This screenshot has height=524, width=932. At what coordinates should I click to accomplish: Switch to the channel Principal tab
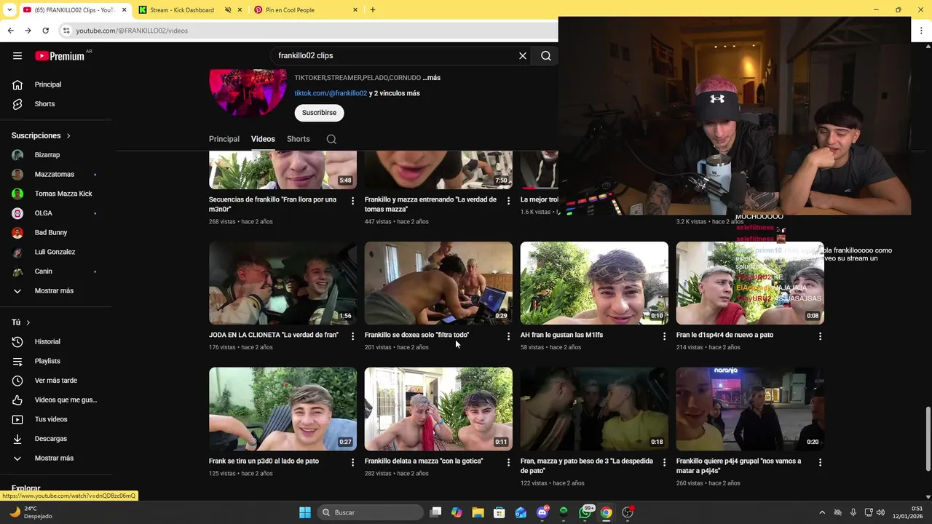(224, 139)
